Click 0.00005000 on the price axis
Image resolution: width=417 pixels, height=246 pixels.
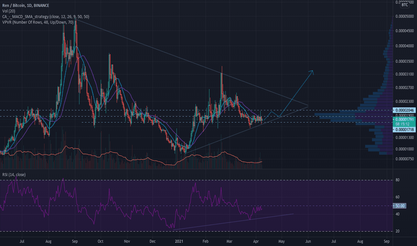tap(404, 16)
